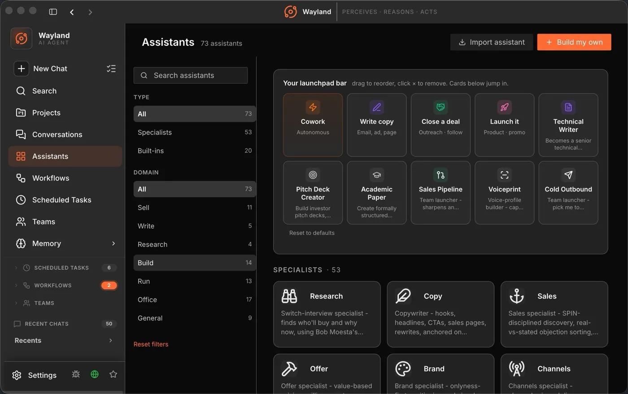628x394 pixels.
Task: Select the All domain filter
Action: tap(195, 189)
